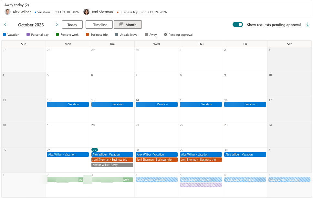Click the calendar icon in the Month button

pos(121,24)
